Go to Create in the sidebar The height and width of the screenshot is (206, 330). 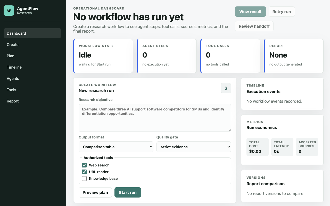pyautogui.click(x=32, y=44)
